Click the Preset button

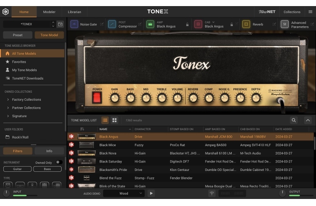coord(17,35)
